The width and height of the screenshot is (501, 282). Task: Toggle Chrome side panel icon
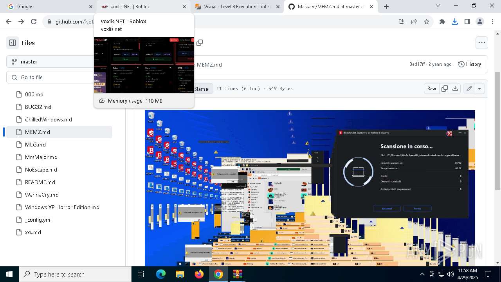467,22
